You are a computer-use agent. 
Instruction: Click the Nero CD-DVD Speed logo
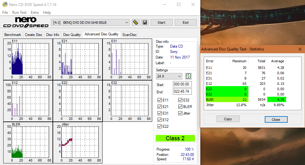pos(26,22)
